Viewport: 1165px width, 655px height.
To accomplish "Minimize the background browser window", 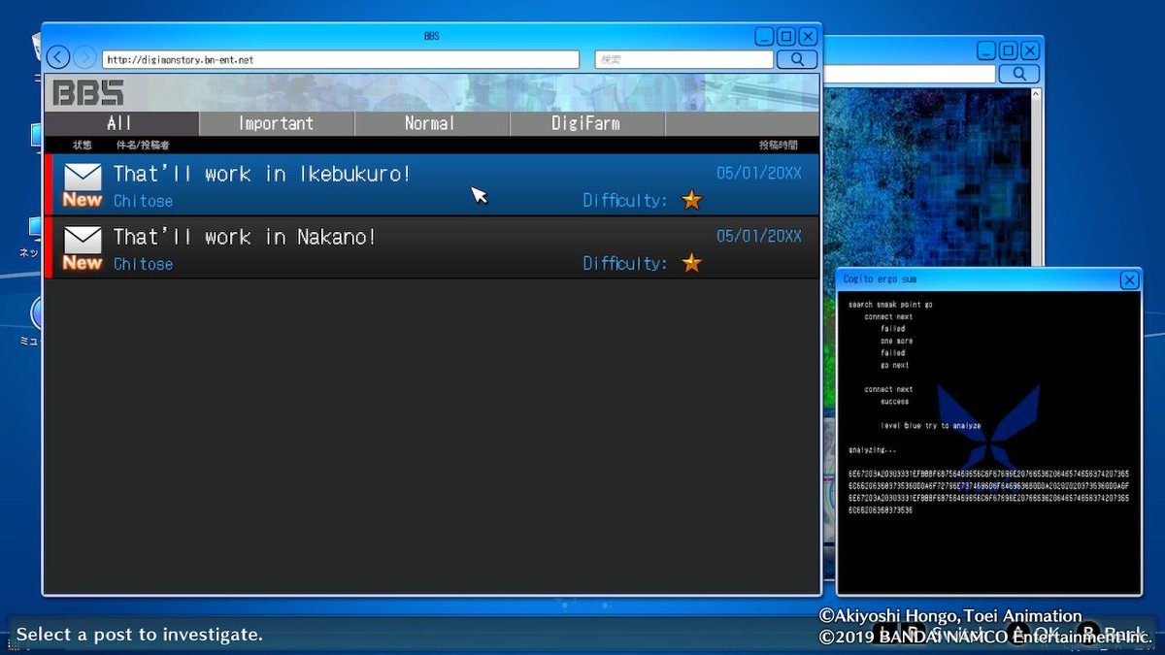I will (987, 50).
